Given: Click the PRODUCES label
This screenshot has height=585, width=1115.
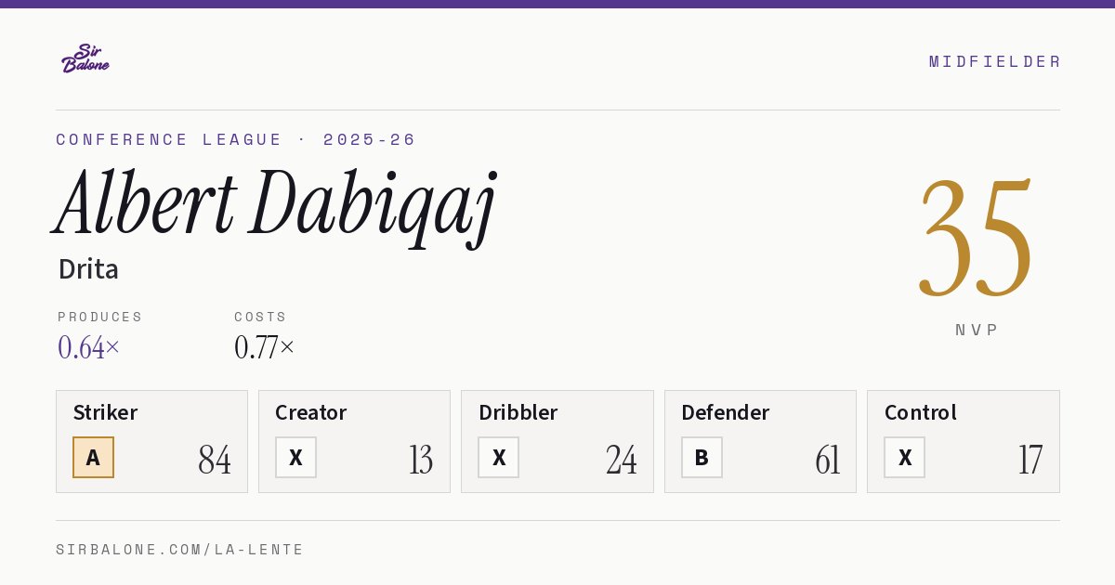Looking at the screenshot, I should coord(100,317).
